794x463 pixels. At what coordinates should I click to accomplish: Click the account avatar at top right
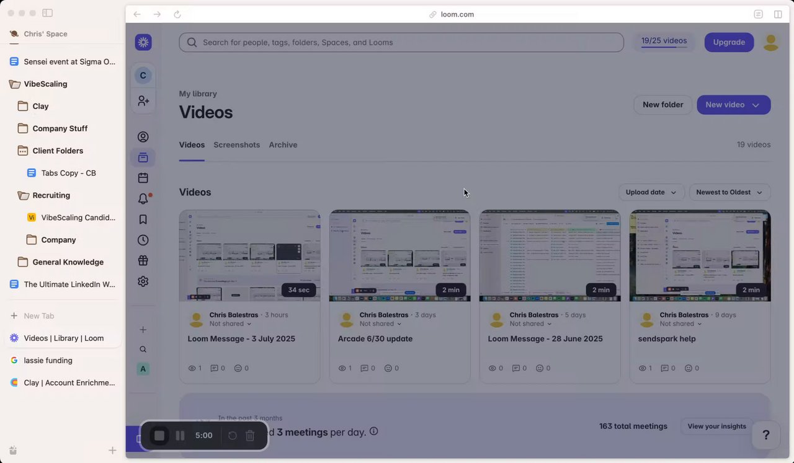tap(770, 42)
